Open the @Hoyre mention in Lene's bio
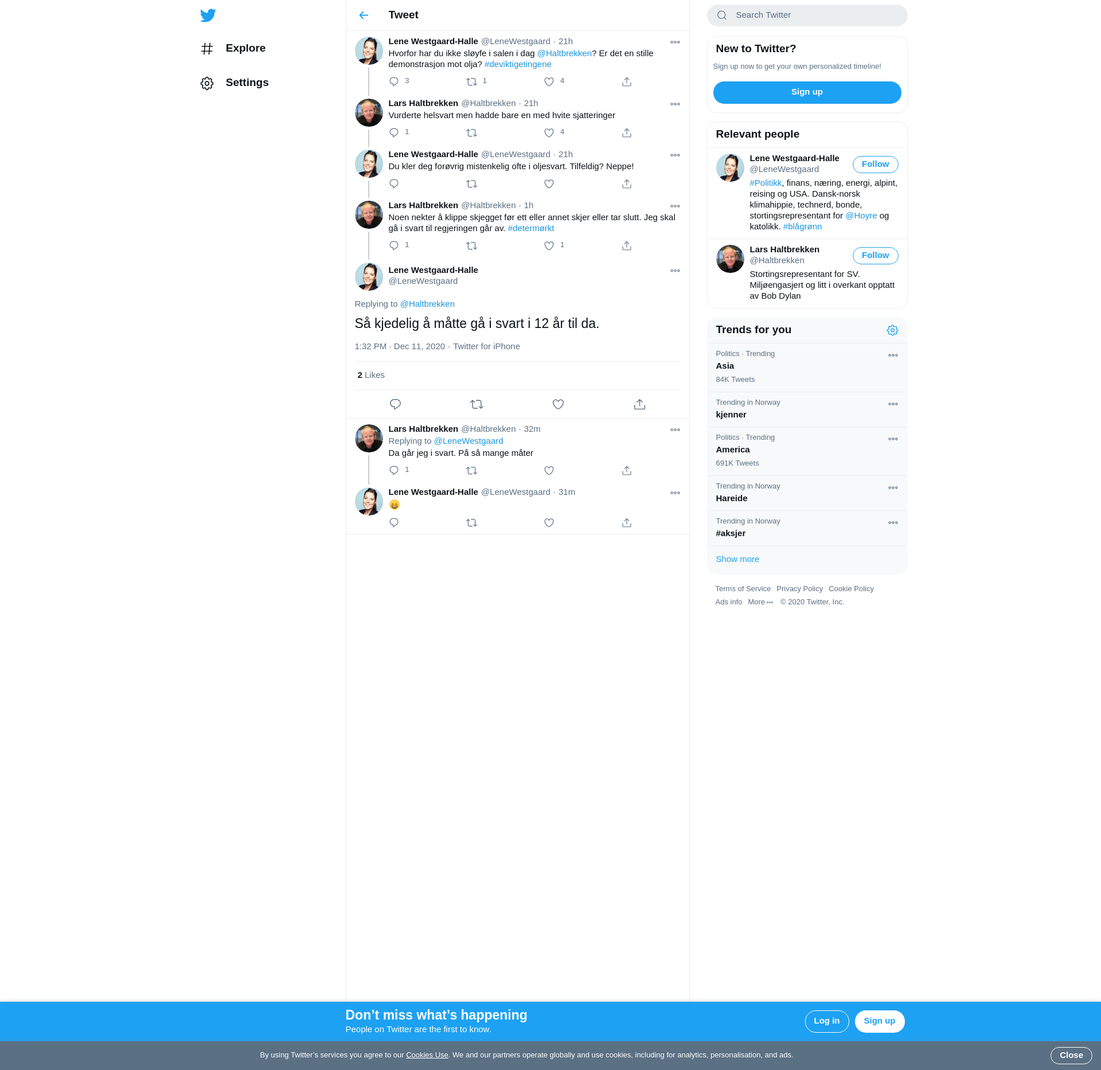 861,216
